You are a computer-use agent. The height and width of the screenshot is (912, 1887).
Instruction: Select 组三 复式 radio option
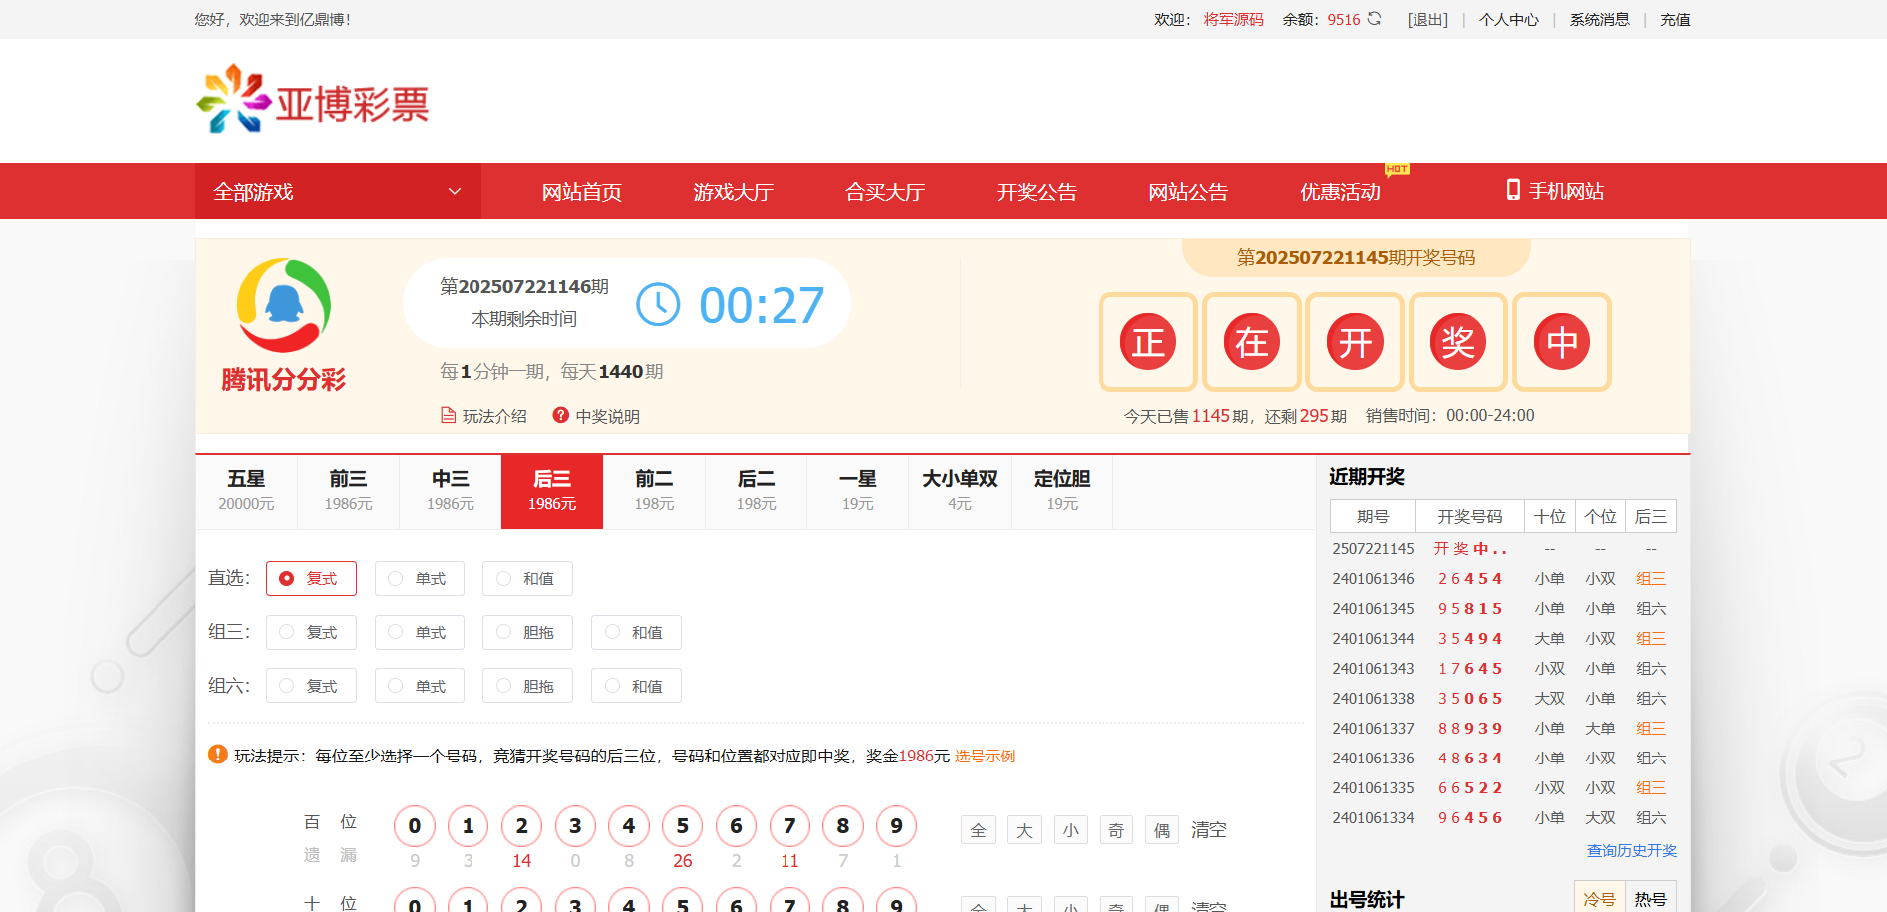[311, 633]
